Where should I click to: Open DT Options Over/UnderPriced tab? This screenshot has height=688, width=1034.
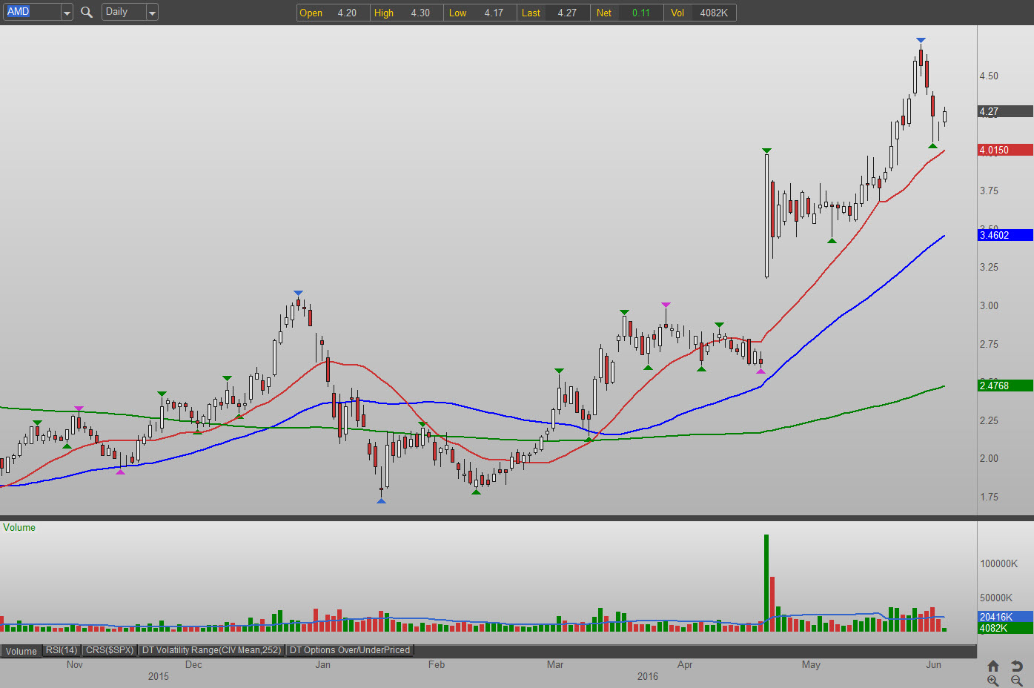click(x=349, y=650)
